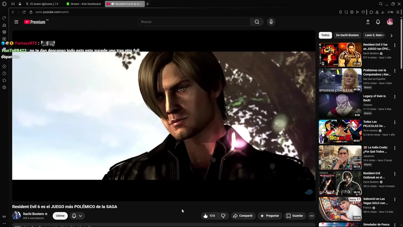Take a snapshot with dashed-square icon
The image size is (403, 227).
point(346,12)
